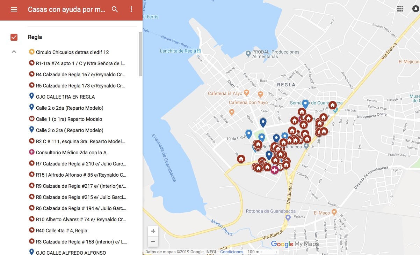Click the light blue pin near Semáforo de Guanabacoa

305,104
